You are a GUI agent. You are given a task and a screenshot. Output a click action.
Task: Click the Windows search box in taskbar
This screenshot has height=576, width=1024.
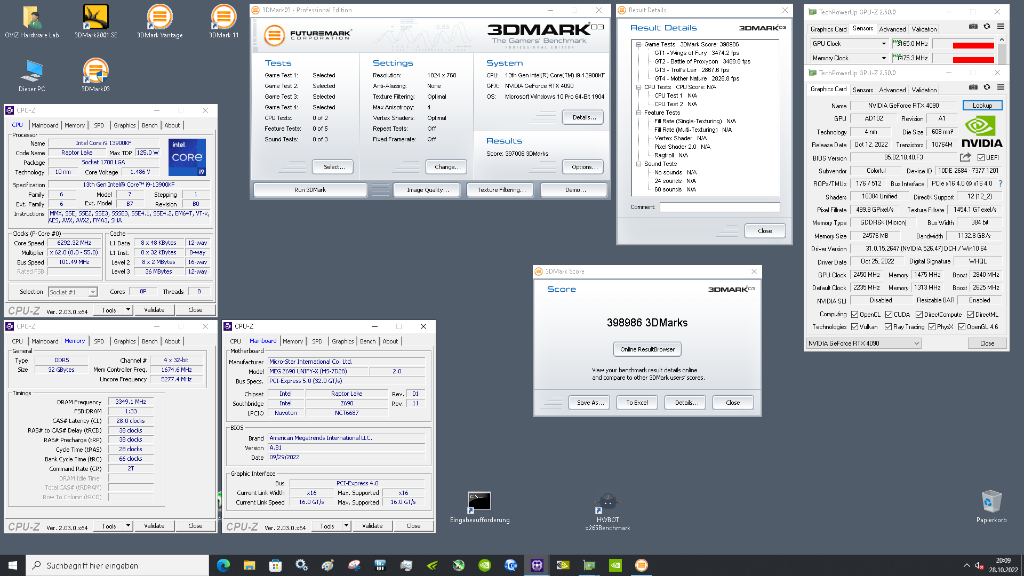pos(117,565)
